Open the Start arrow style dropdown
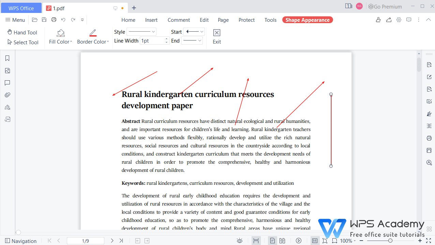This screenshot has width=435, height=245. coord(194,31)
